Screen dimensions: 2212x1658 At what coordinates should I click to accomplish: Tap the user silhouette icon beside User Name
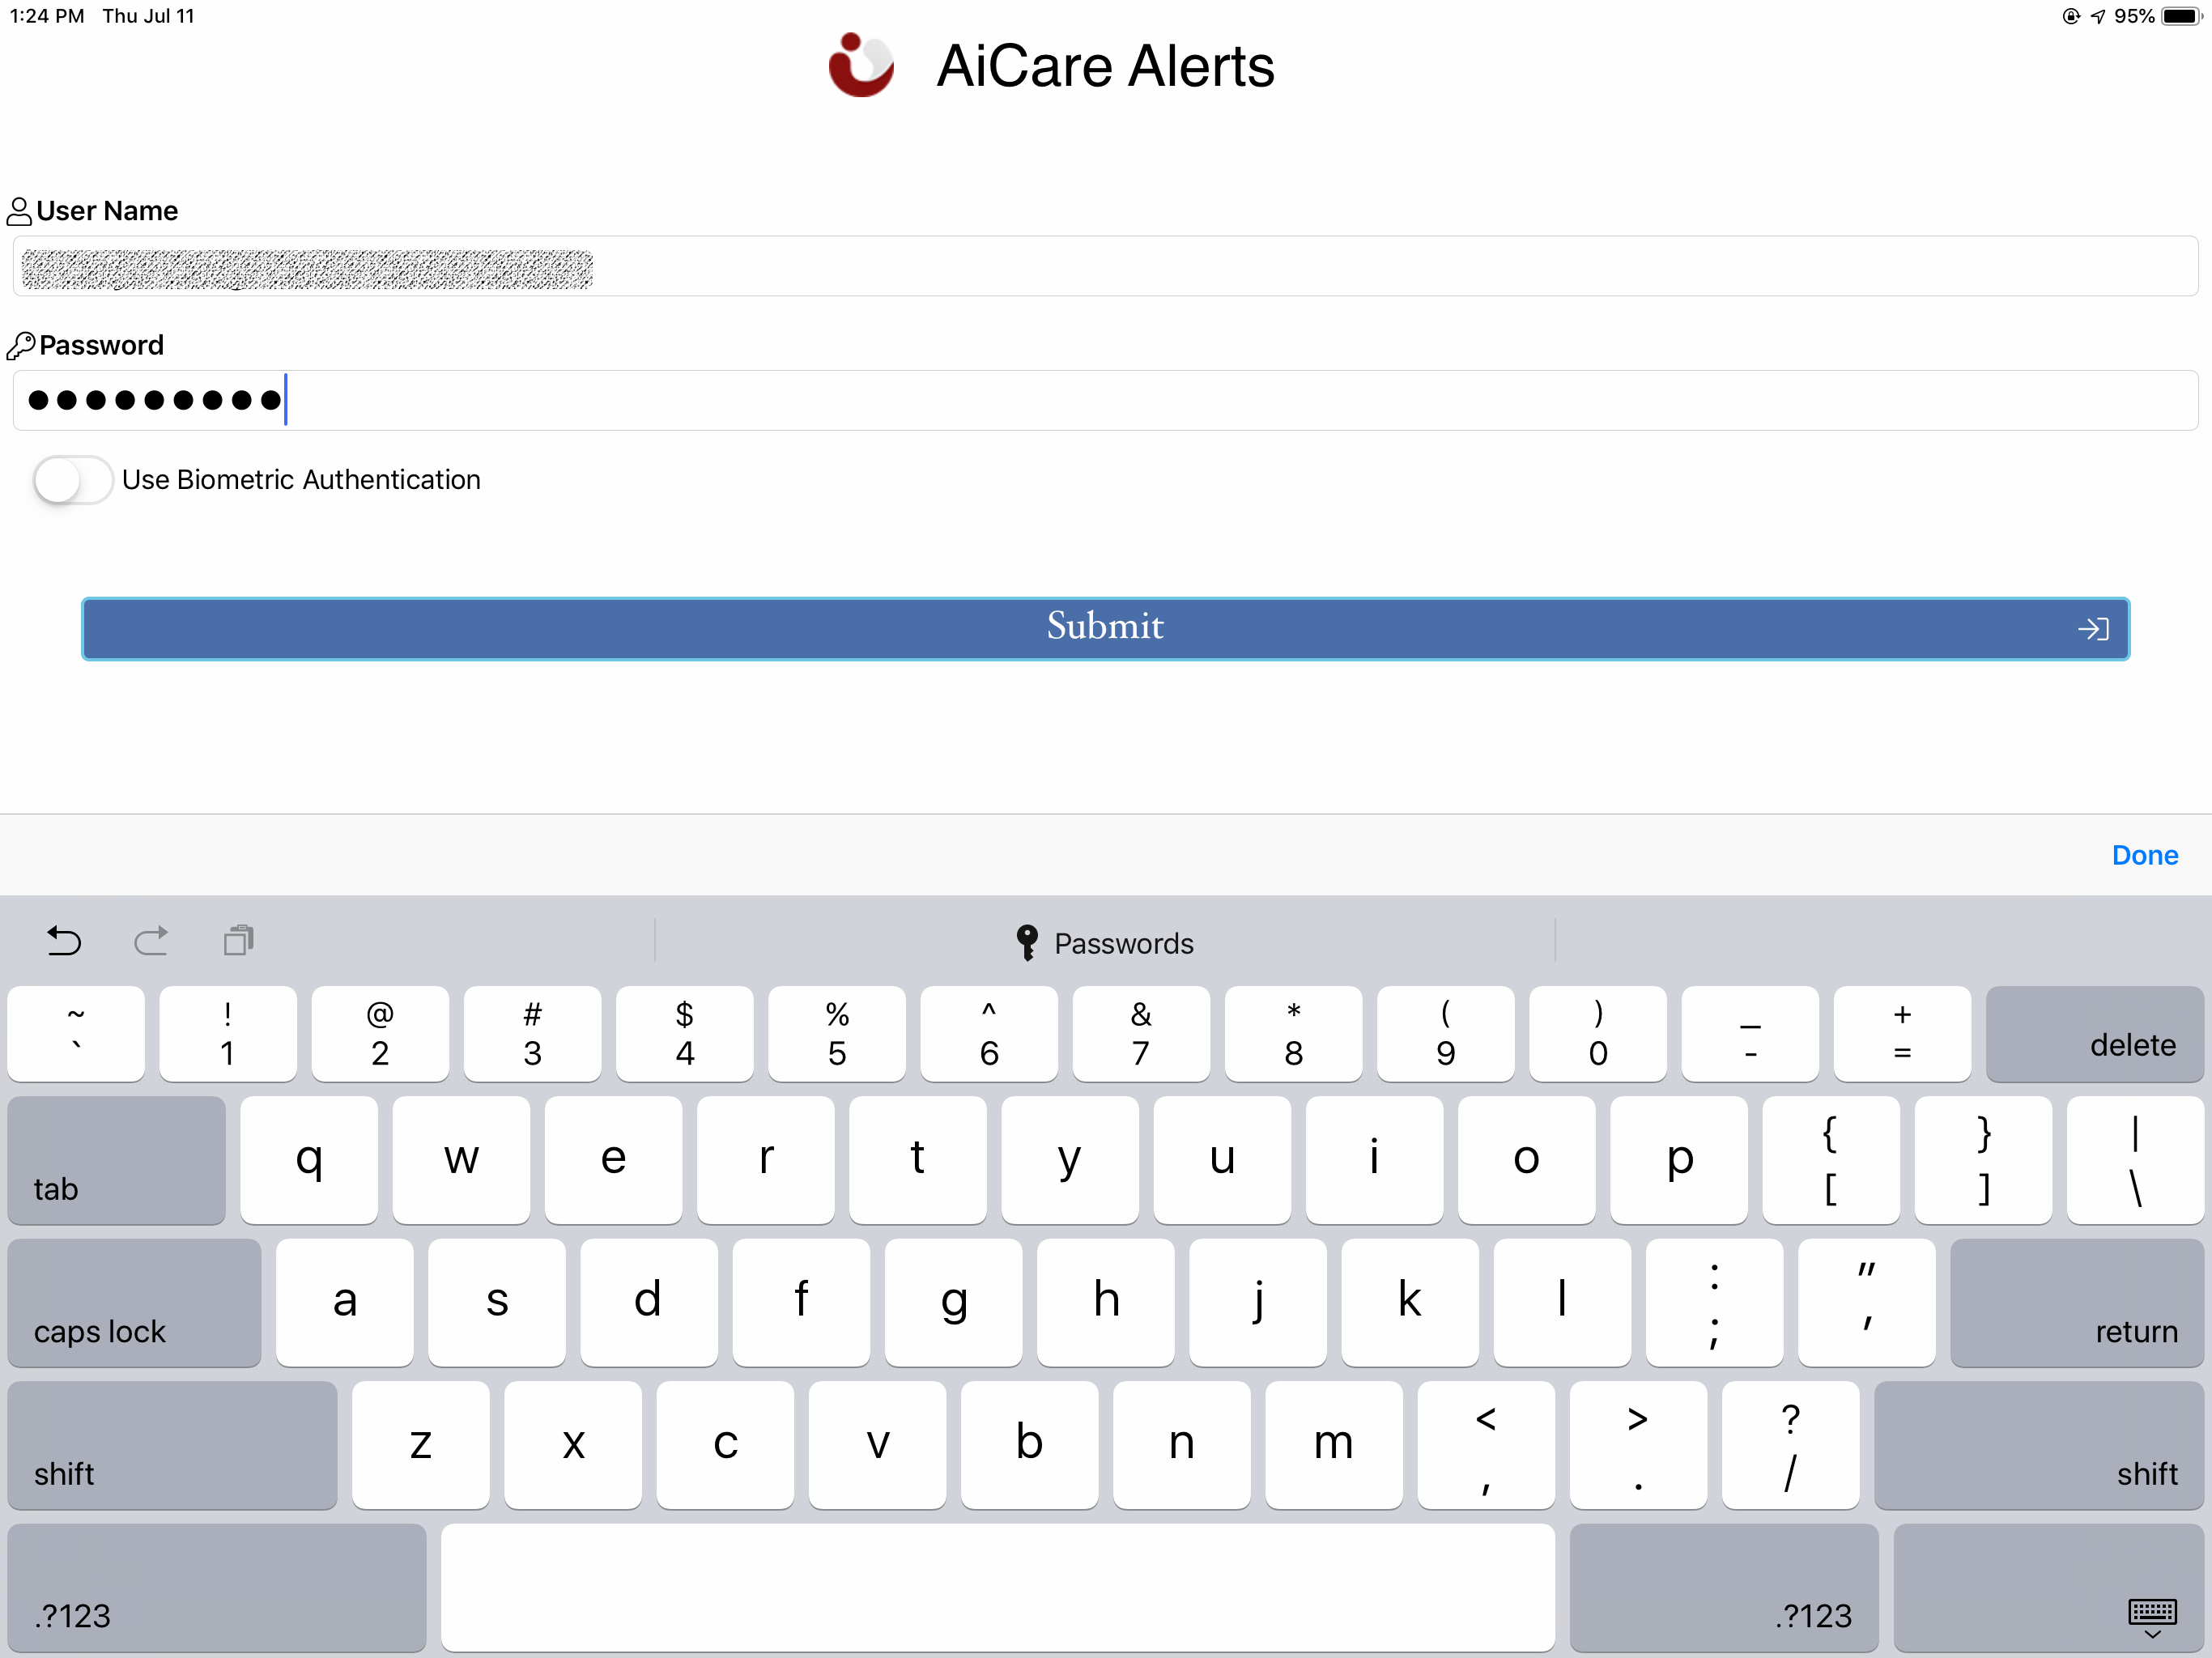pos(19,211)
